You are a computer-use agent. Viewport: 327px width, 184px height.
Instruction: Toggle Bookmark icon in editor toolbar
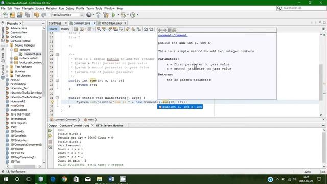(138, 29)
